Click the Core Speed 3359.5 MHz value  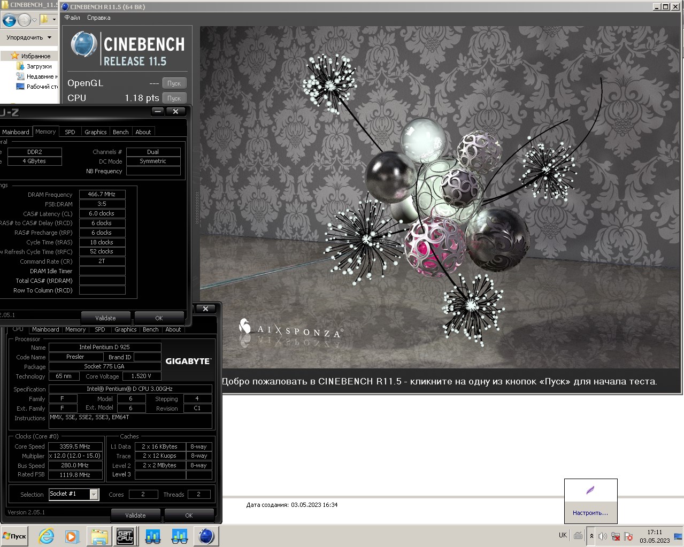[x=75, y=446]
